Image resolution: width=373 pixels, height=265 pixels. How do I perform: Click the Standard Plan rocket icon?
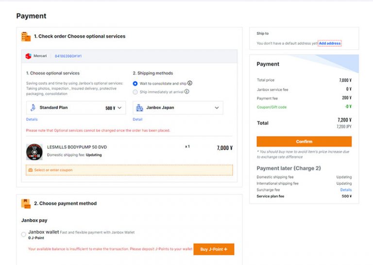pyautogui.click(x=33, y=108)
